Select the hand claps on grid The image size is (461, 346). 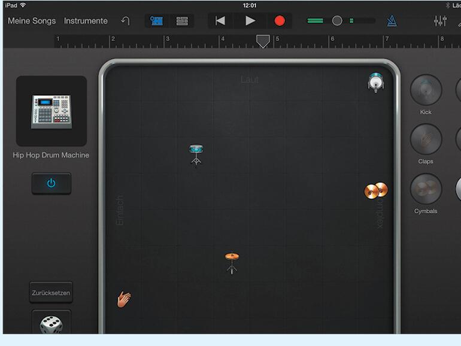[124, 299]
